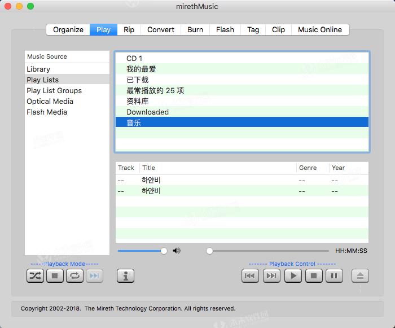Image resolution: width=395 pixels, height=328 pixels.
Task: Skip to the next track in Playback Control
Action: tap(271, 275)
